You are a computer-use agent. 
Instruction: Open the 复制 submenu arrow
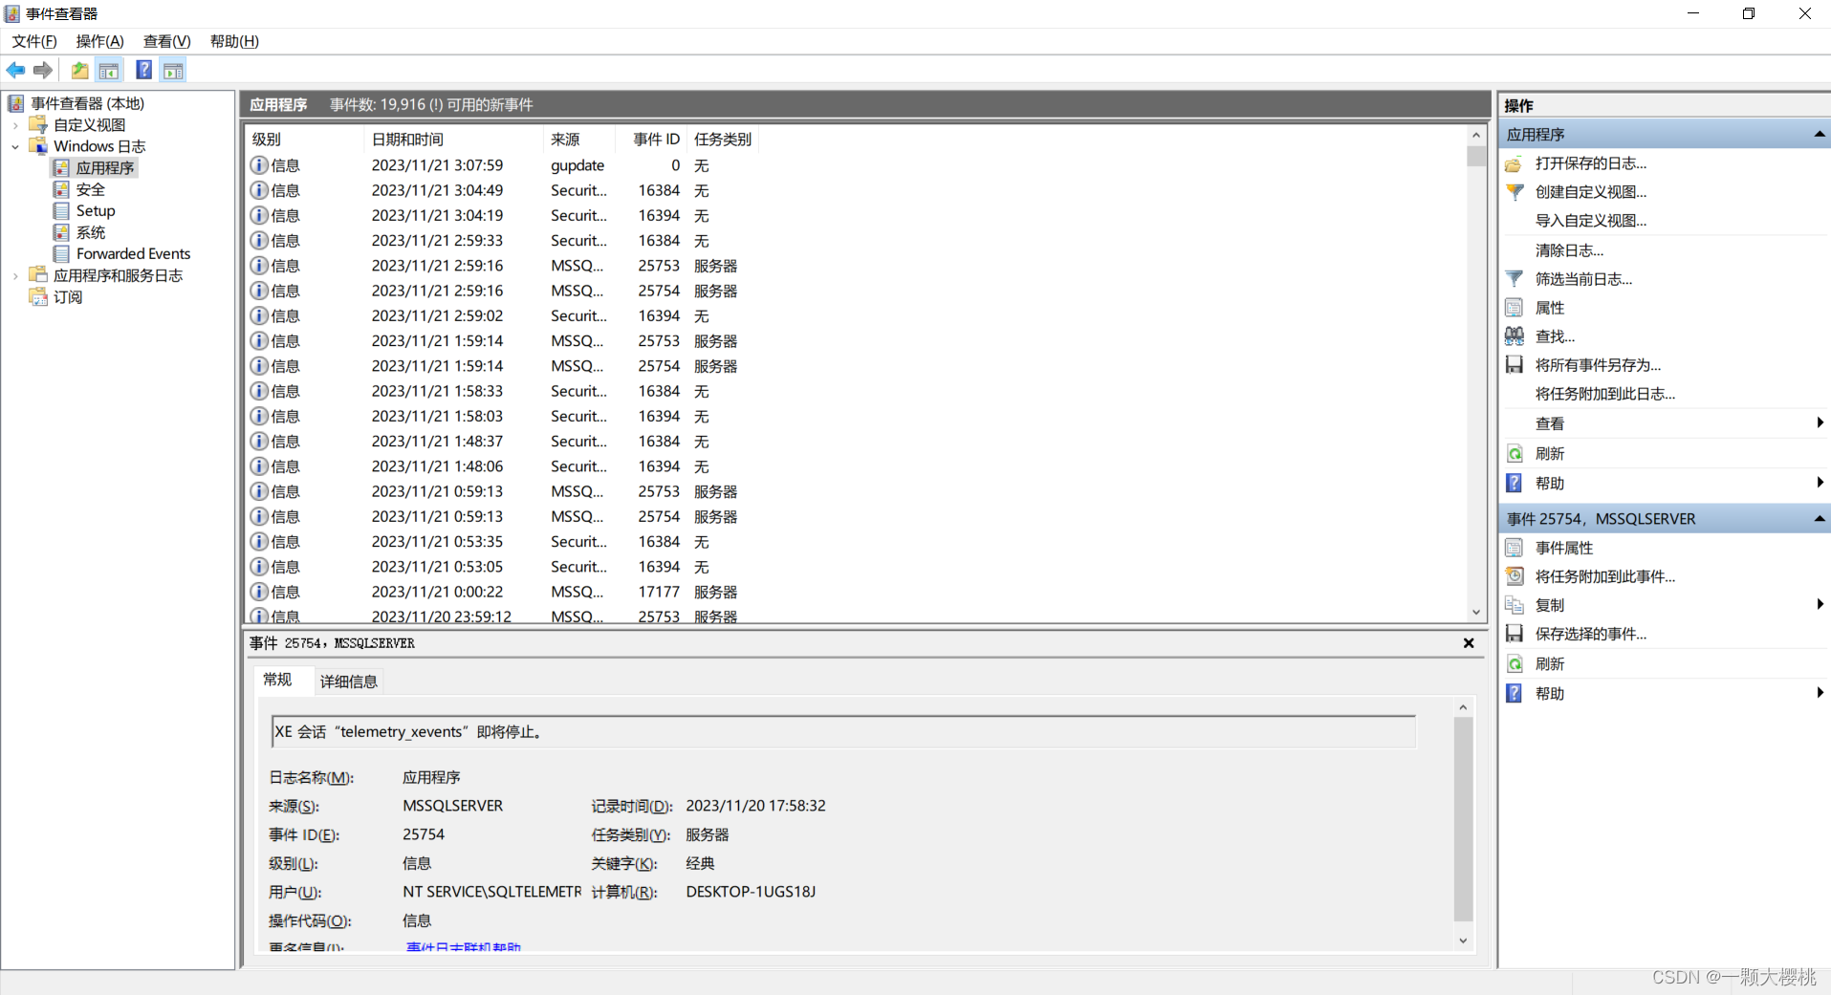pyautogui.click(x=1820, y=604)
